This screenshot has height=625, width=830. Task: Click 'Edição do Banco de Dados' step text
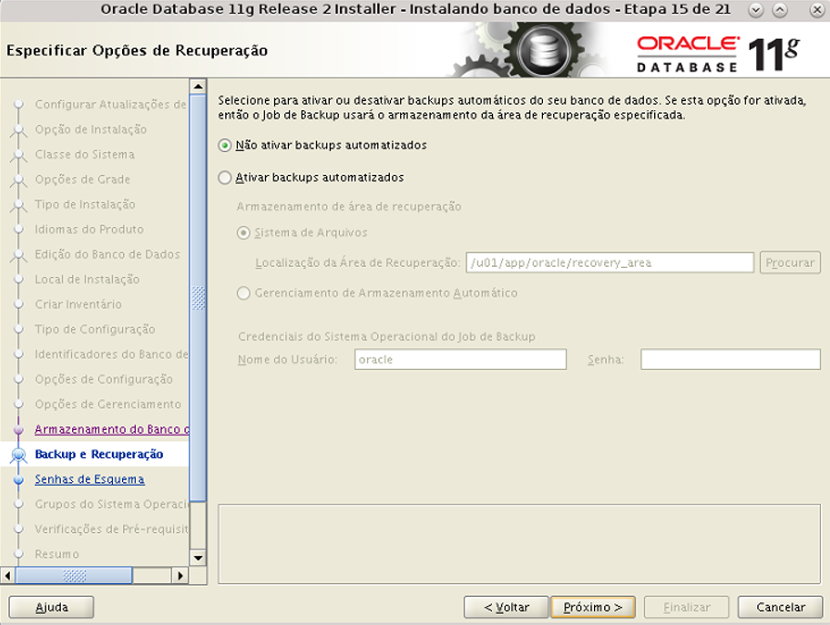pos(108,254)
